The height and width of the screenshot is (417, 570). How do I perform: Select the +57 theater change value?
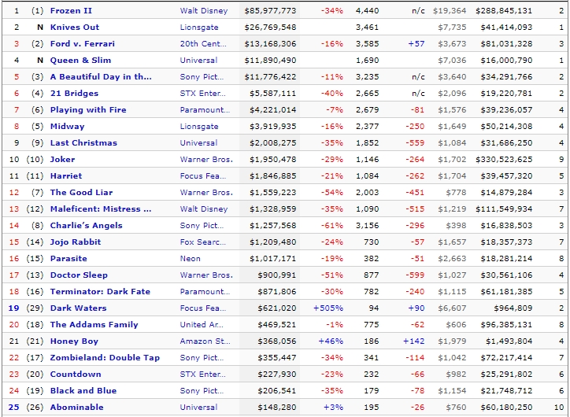(x=416, y=43)
